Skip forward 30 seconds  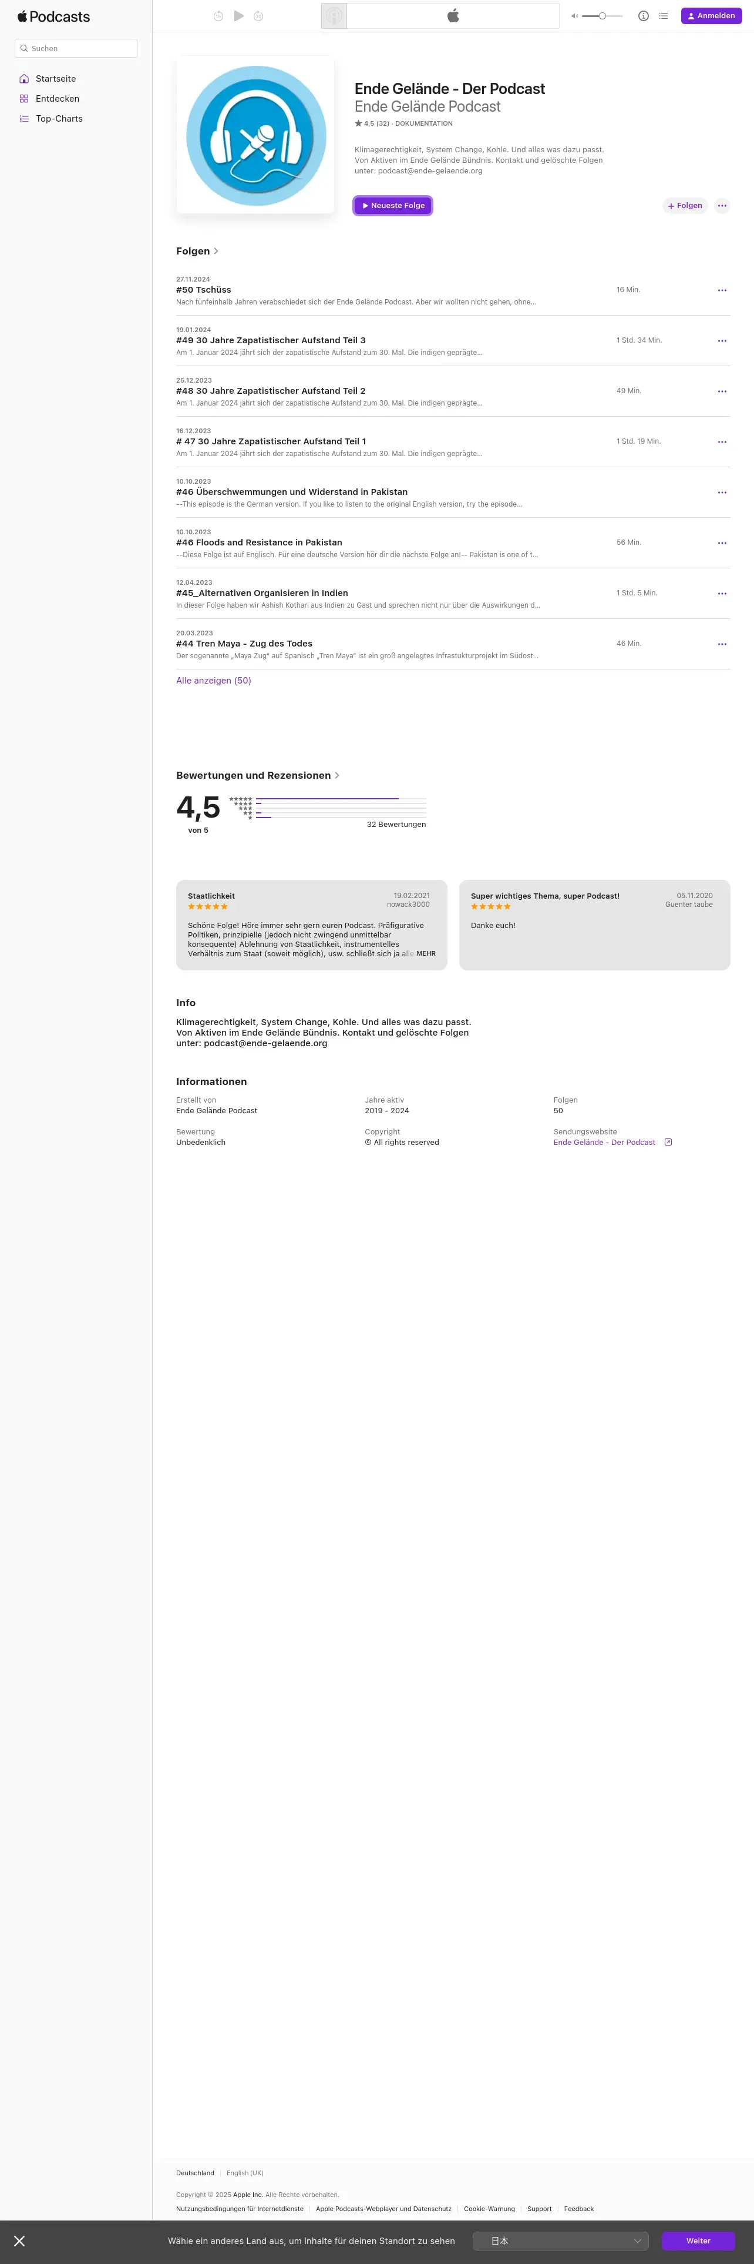(x=258, y=16)
